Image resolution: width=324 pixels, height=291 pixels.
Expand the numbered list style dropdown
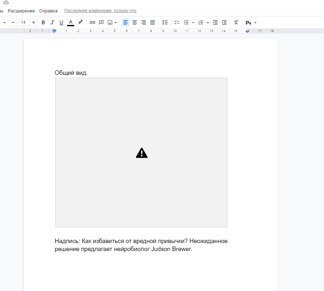coord(208,23)
